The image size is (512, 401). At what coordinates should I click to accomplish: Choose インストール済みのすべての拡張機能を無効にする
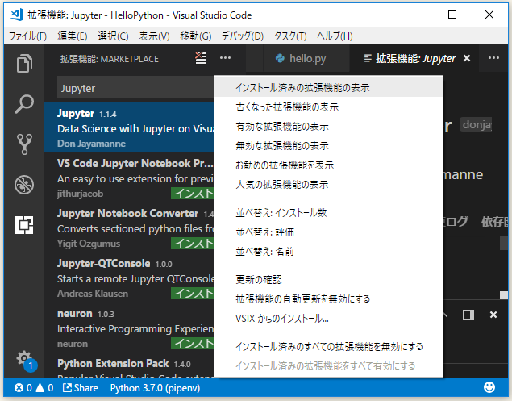click(328, 346)
